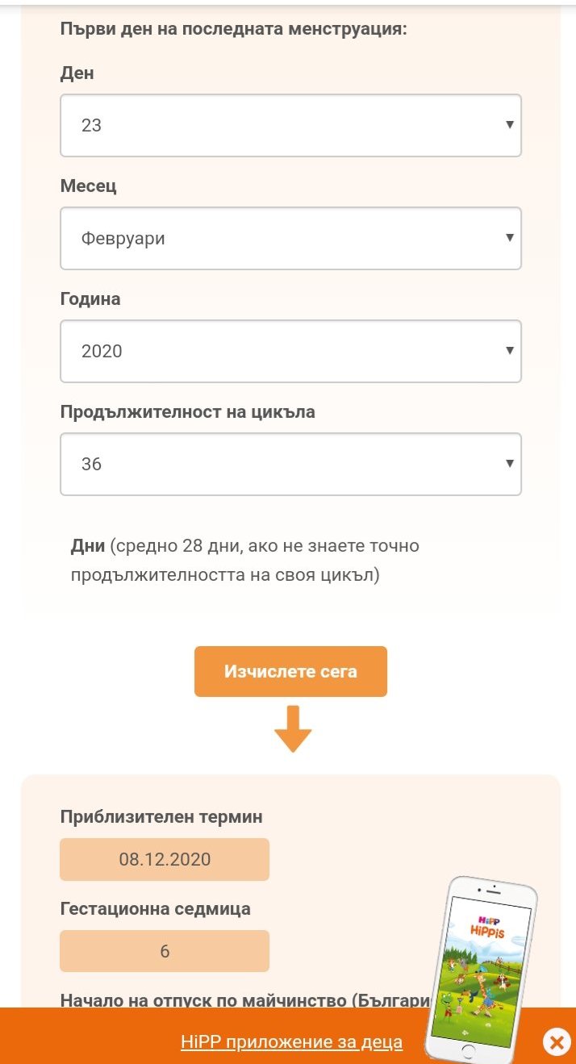Image resolution: width=576 pixels, height=1064 pixels.
Task: Click the gestational week field showing 6
Action: point(165,951)
